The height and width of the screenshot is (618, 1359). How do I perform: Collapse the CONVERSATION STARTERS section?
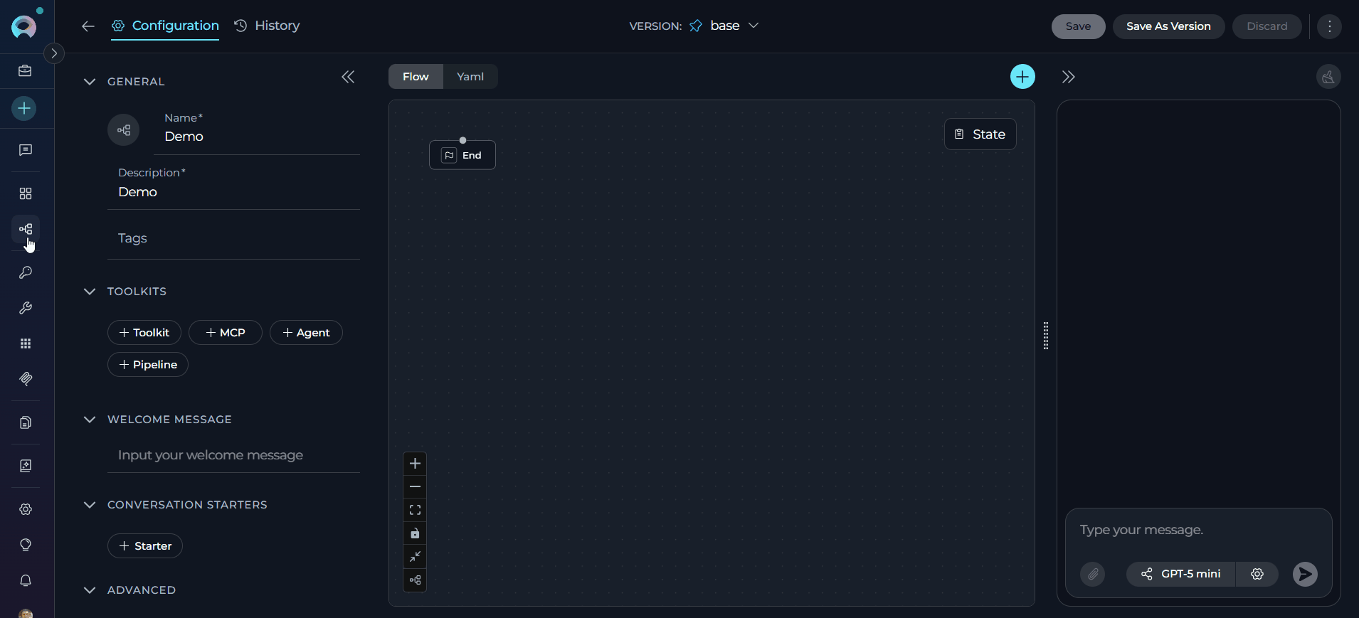pyautogui.click(x=90, y=504)
